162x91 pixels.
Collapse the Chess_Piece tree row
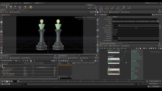2,67
